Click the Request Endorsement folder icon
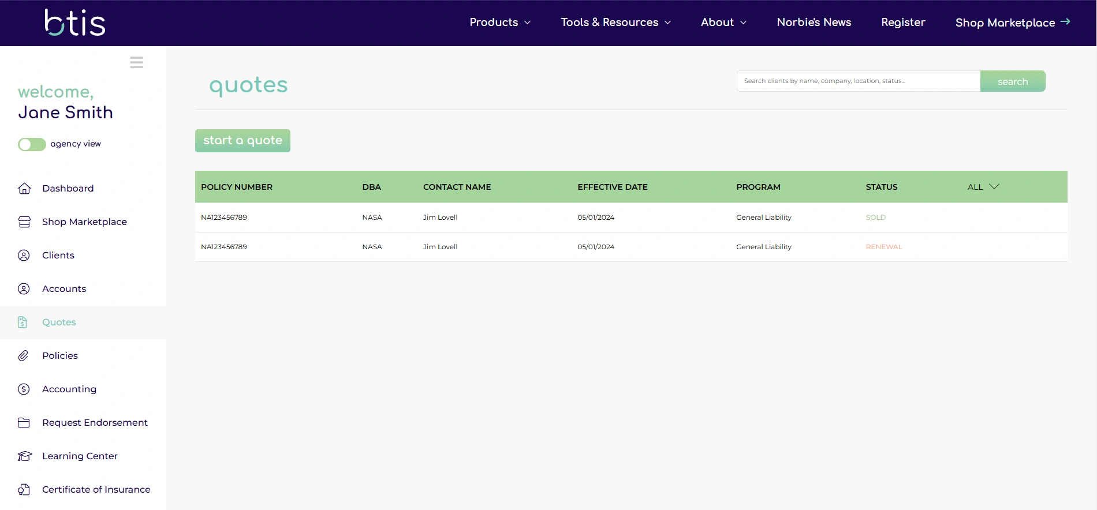This screenshot has width=1097, height=510. (x=24, y=423)
